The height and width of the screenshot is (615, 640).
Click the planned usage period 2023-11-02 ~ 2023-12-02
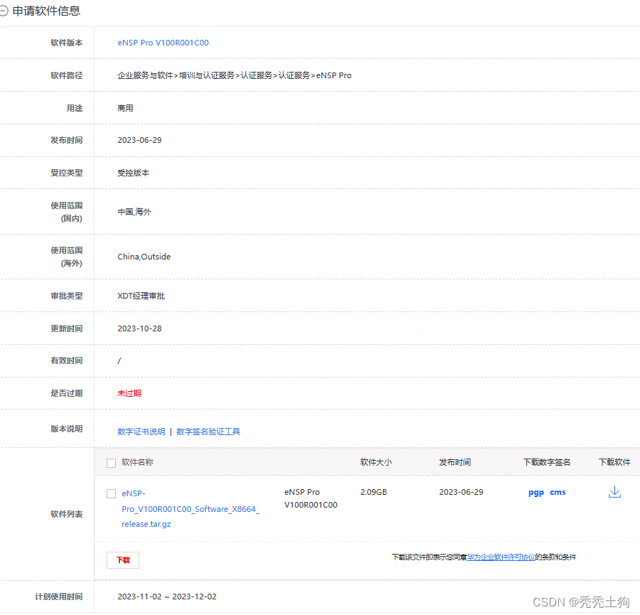[x=167, y=597]
